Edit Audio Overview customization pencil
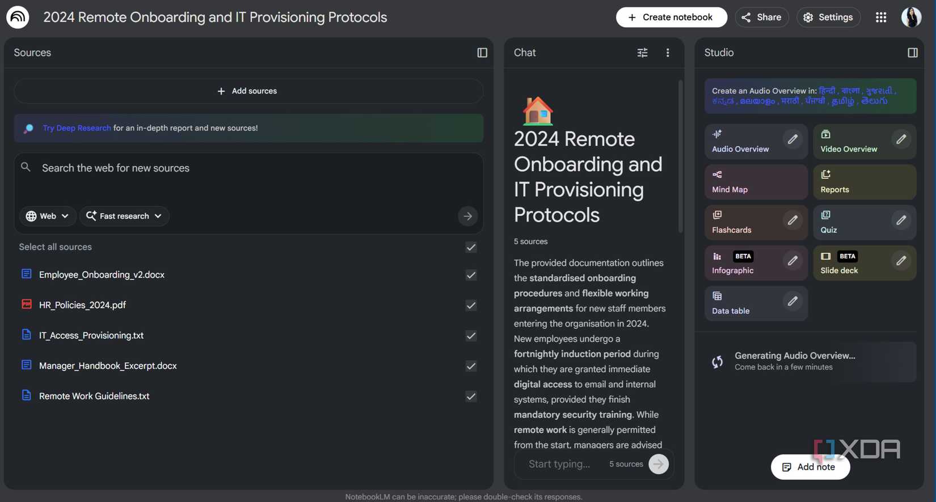Screen dimensions: 936x502 pyautogui.click(x=792, y=139)
